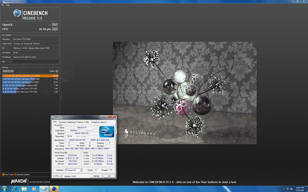Image resolution: width=308 pixels, height=192 pixels.
Task: Select ranking row Xeon X5570 10.33
Action: pyautogui.click(x=30, y=82)
